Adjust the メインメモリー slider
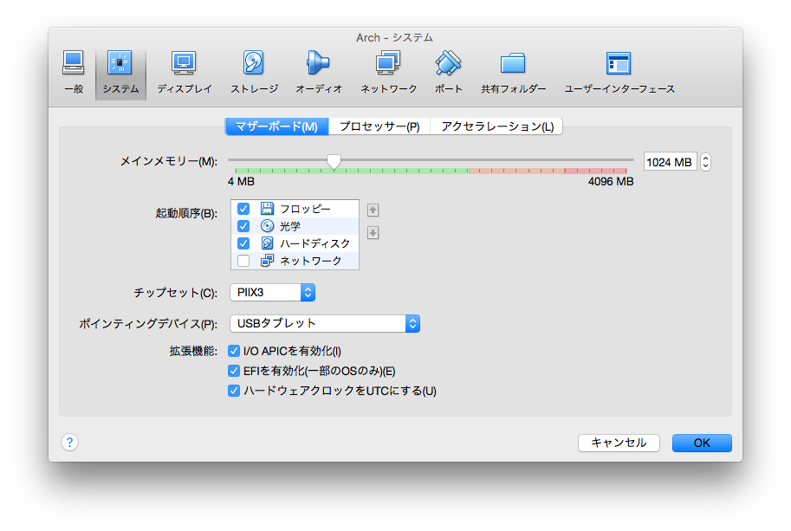The image size is (791, 531). click(335, 160)
